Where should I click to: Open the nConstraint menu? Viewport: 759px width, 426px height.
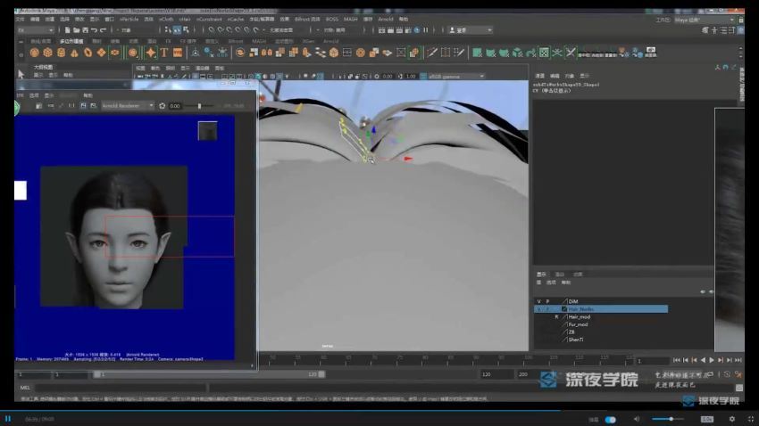(209, 20)
